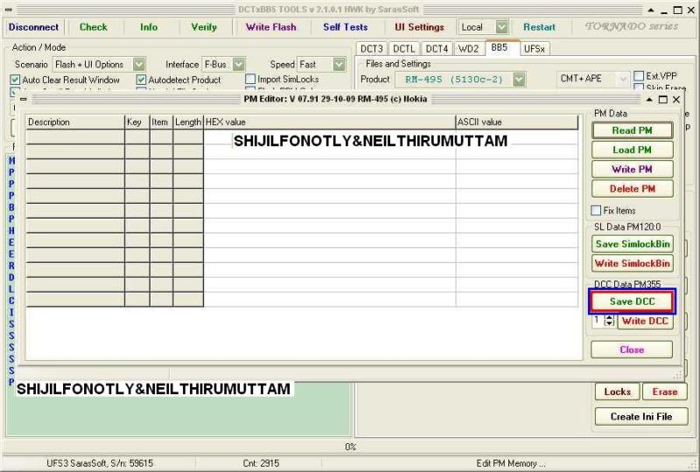Click the progress bar showing 0%

pos(350,447)
